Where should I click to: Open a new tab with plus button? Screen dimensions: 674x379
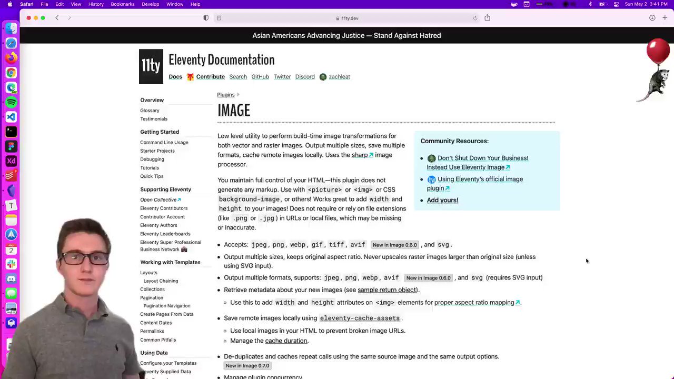coord(663,18)
